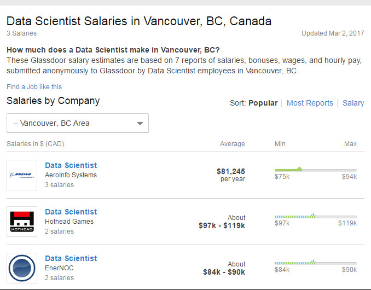
Task: Click the Average column header
Action: coord(232,144)
